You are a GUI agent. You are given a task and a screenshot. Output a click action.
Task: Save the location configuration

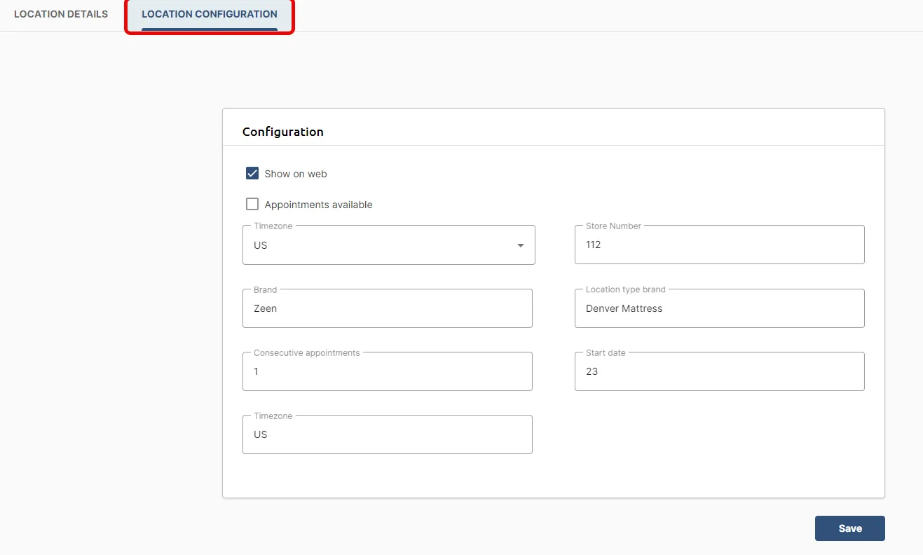click(x=849, y=528)
